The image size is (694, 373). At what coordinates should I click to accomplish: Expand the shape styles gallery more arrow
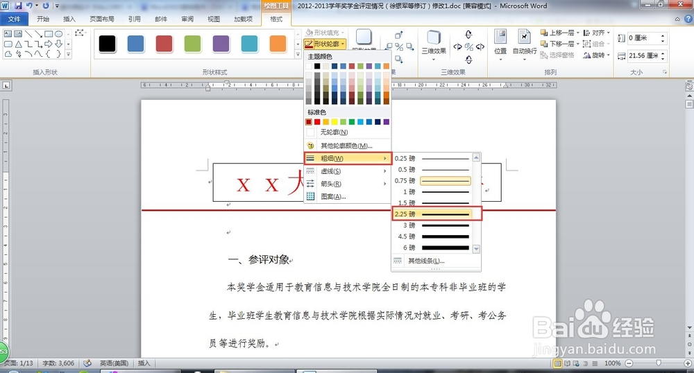pyautogui.click(x=298, y=54)
